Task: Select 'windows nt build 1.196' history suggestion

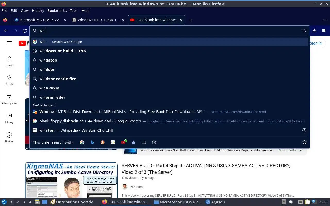Action: [170, 51]
